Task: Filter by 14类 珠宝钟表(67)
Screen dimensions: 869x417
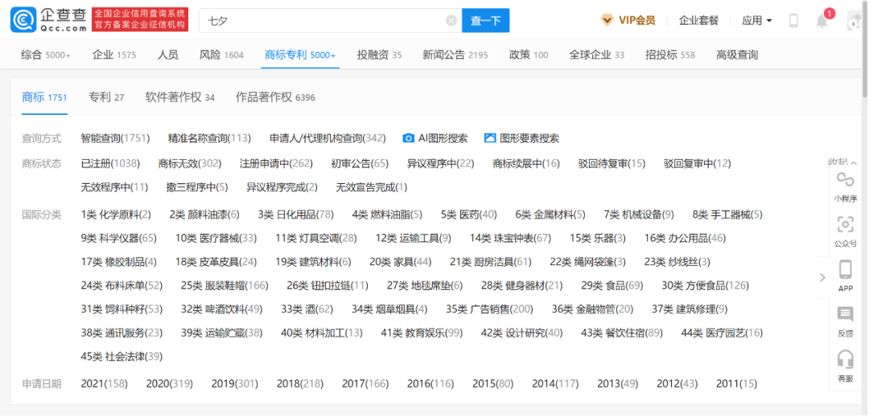Action: 510,239
